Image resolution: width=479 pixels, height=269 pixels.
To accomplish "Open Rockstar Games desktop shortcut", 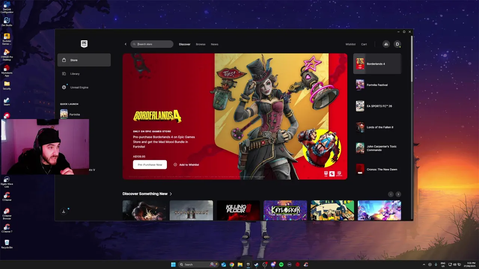I will pyautogui.click(x=7, y=39).
